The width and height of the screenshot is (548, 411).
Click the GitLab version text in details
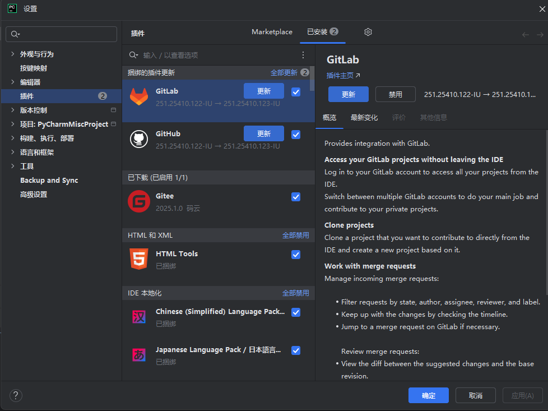tap(480, 94)
